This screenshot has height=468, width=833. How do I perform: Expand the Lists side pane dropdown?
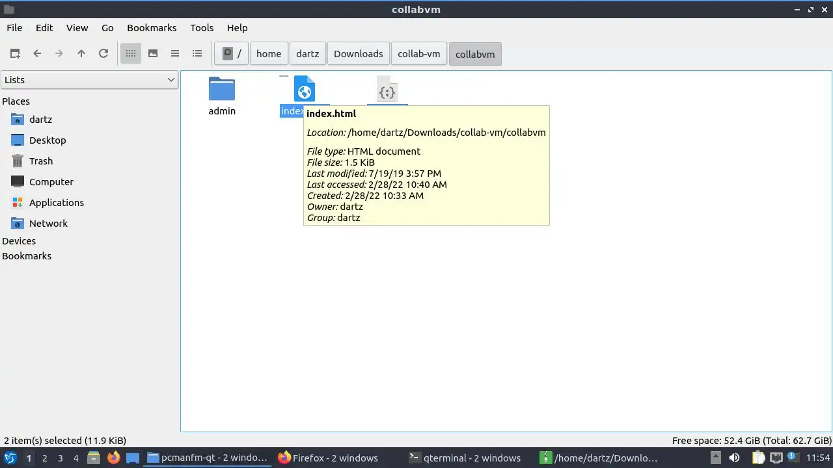click(x=89, y=80)
